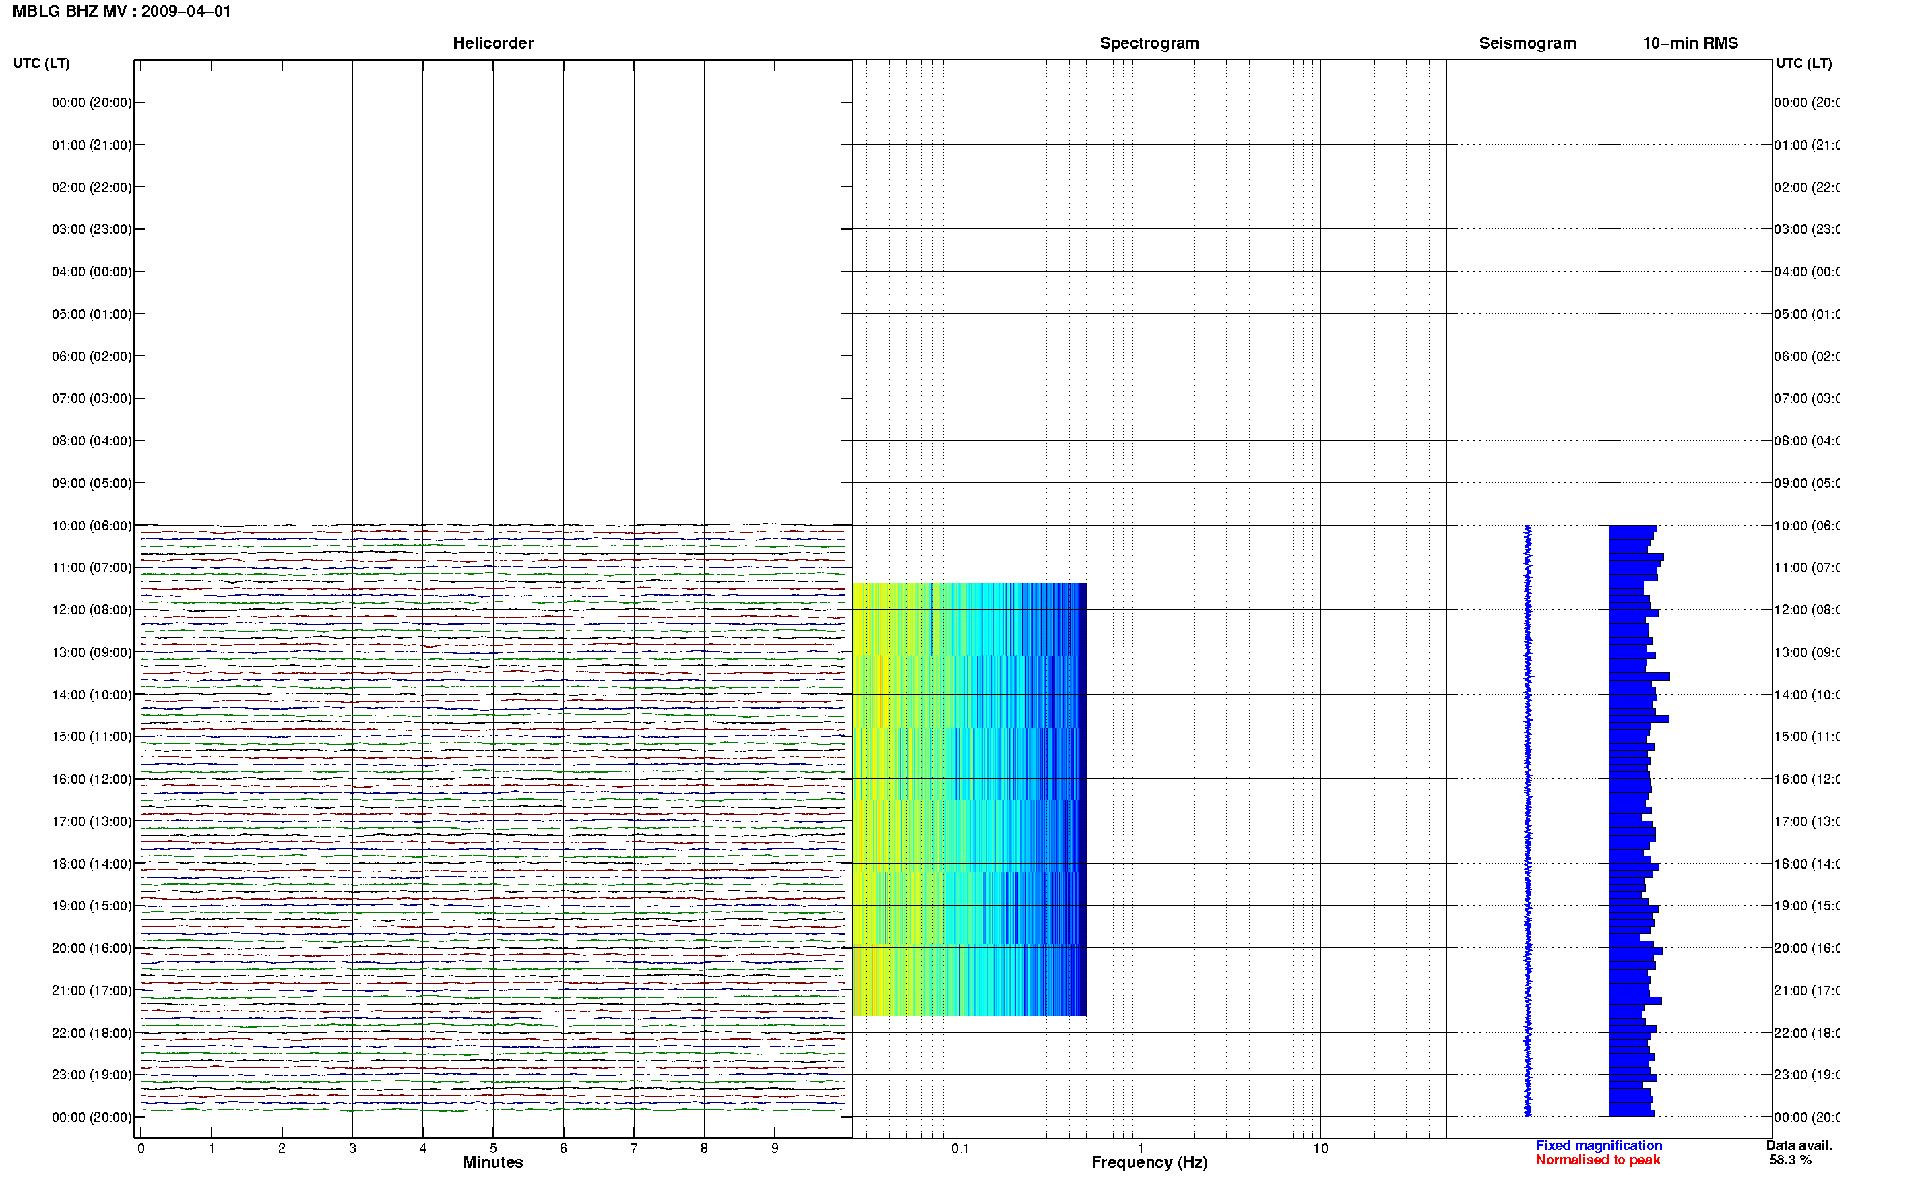Click the 'MBLG BHZ MV : 2009-04-01' title
This screenshot has width=1916, height=1198.
tap(122, 12)
